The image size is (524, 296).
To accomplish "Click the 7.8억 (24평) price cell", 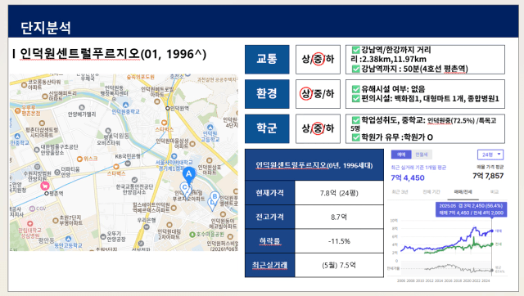I will pos(339,193).
